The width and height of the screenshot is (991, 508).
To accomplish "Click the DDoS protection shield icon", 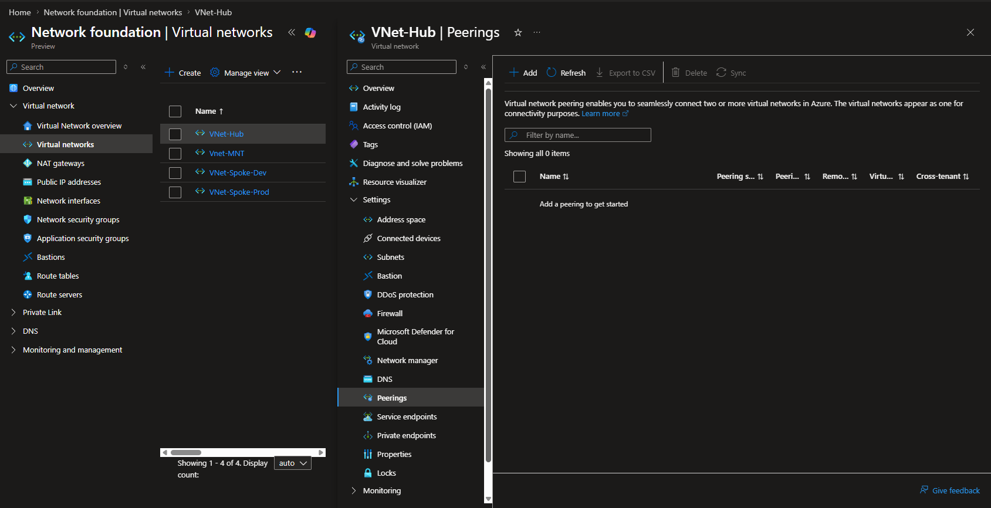I will tap(368, 294).
